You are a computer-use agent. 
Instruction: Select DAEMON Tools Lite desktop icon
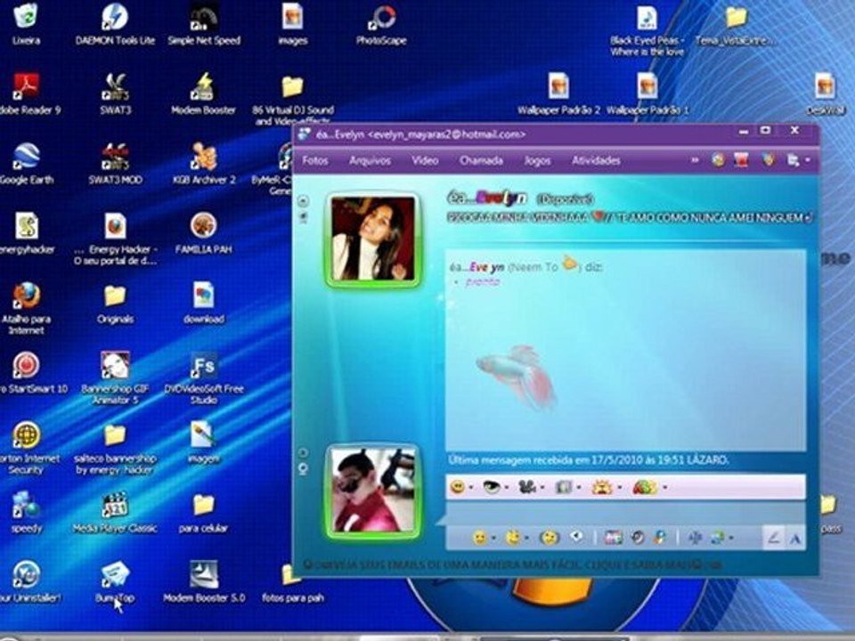click(115, 23)
